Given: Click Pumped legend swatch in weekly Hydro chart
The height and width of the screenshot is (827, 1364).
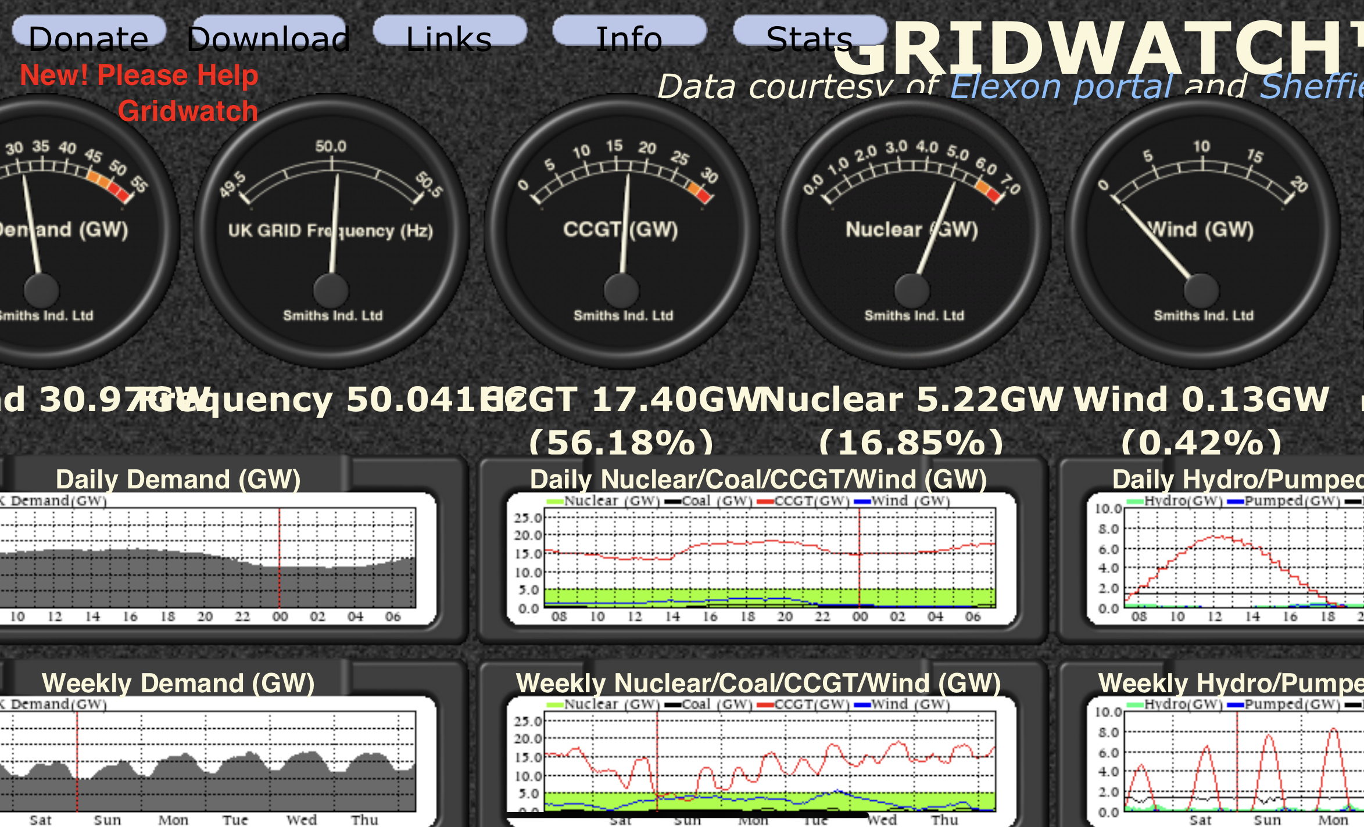Looking at the screenshot, I should (1235, 705).
